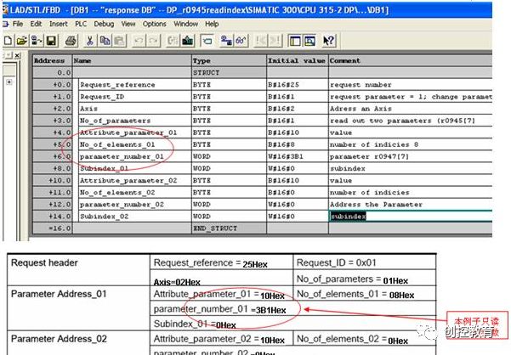Click the Details view toolbar icon
Image resolution: width=511 pixels, height=355 pixels.
click(309, 41)
